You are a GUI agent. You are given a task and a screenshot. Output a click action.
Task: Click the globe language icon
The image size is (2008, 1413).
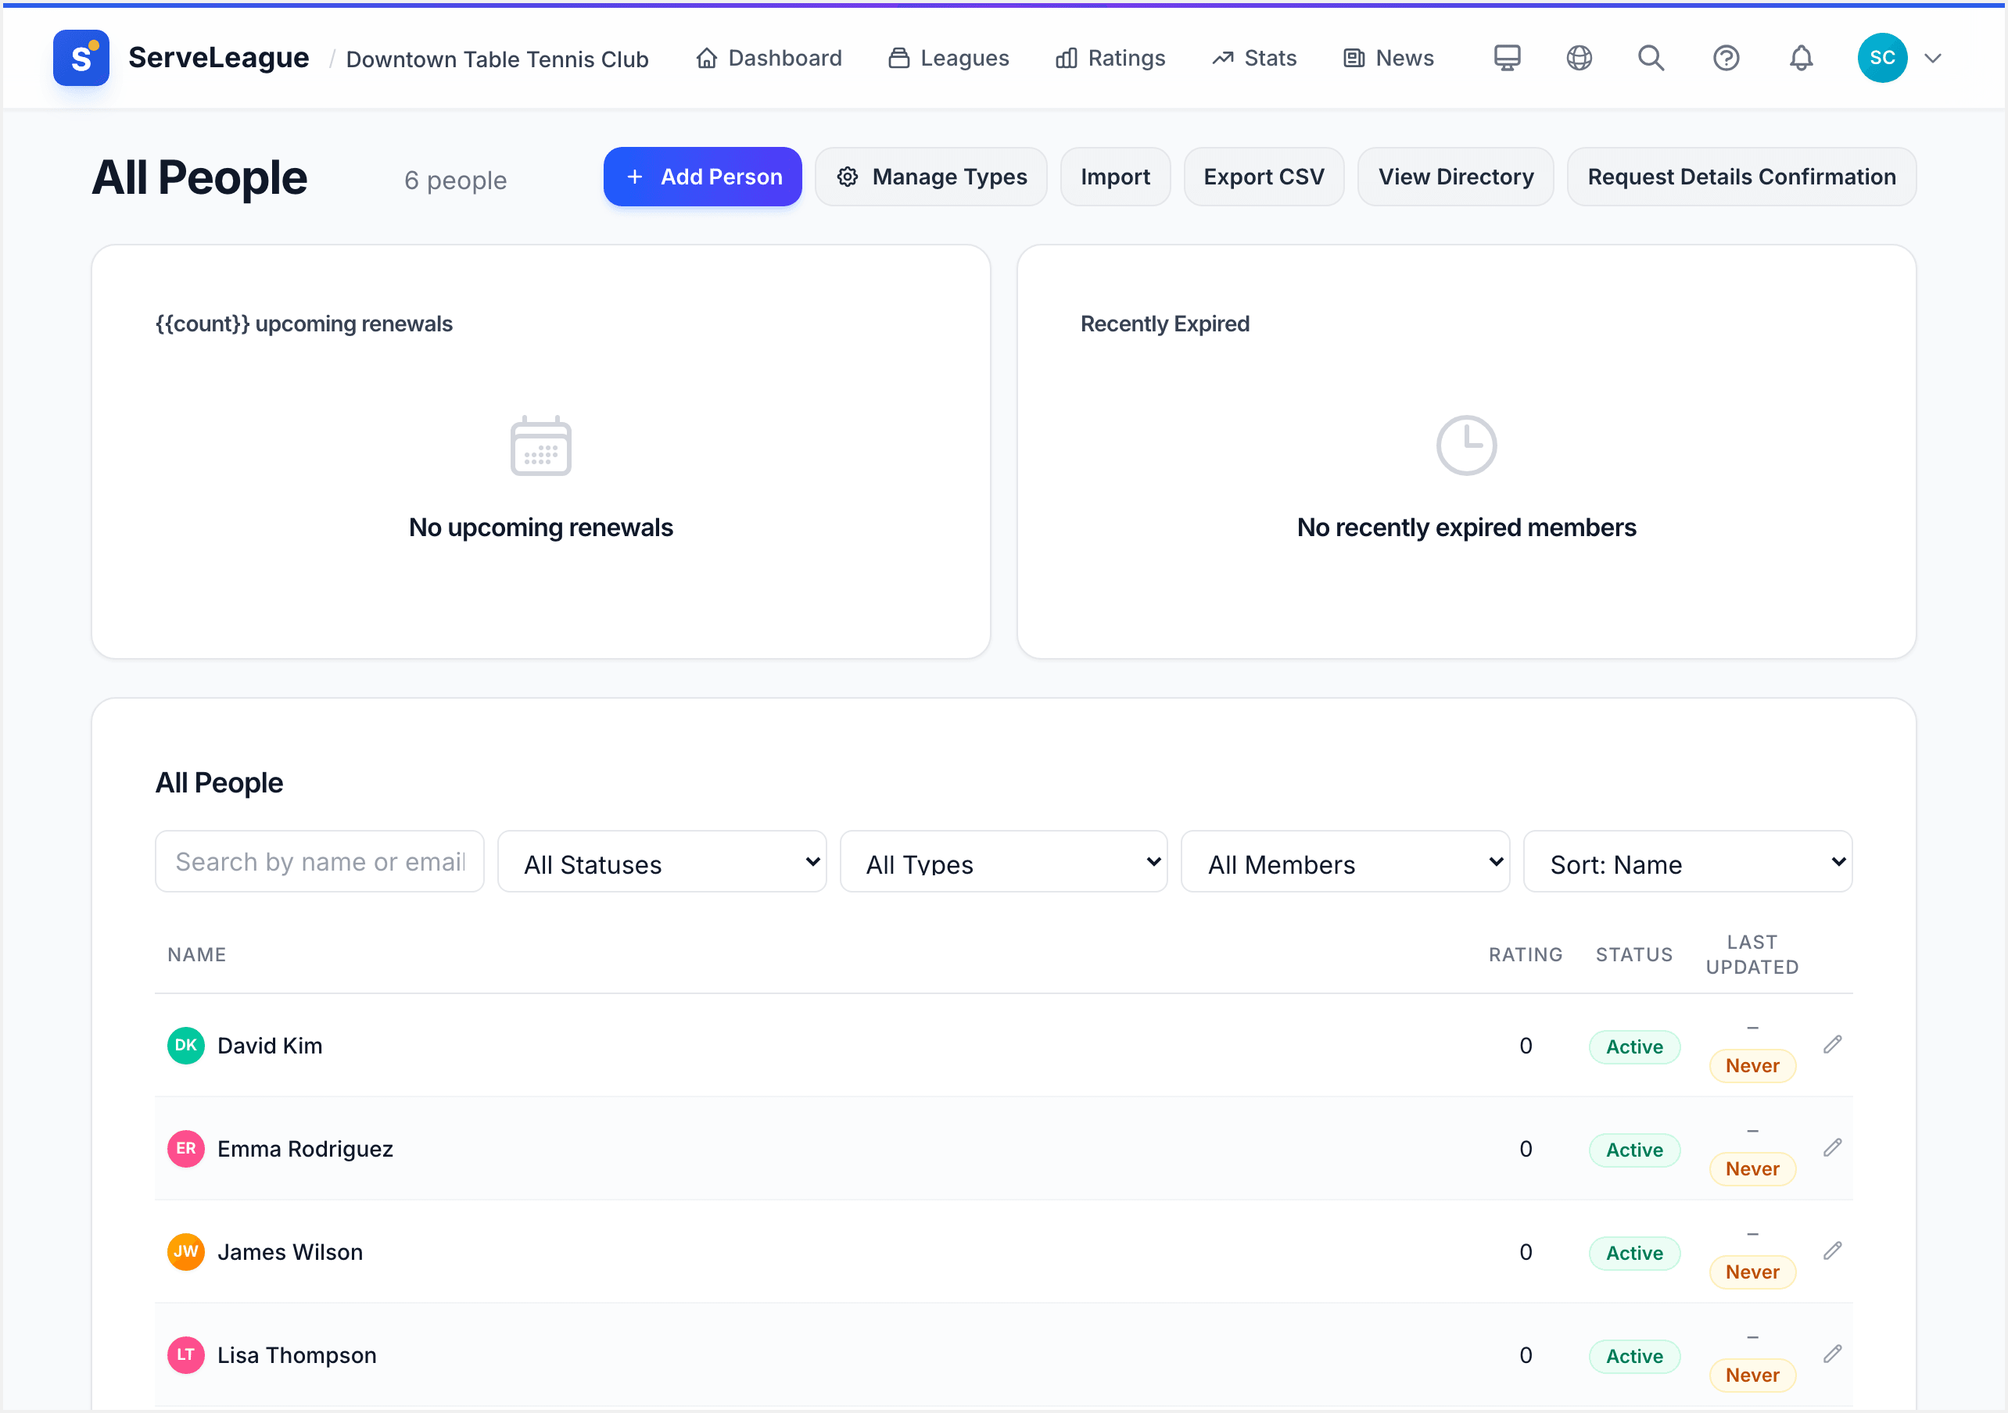point(1579,58)
